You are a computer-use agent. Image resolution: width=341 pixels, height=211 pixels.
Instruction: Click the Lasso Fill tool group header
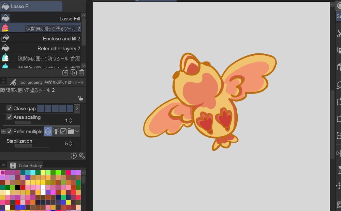tap(31, 6)
